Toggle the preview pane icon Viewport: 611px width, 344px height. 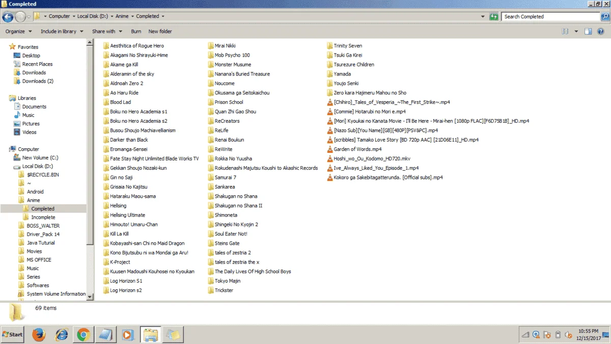tap(588, 31)
